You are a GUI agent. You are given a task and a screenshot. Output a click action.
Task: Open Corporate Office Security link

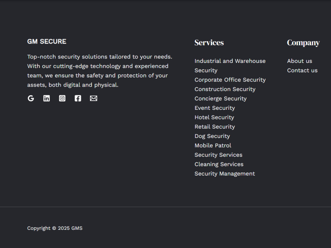(230, 80)
